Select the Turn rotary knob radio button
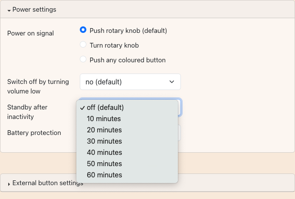 83,45
